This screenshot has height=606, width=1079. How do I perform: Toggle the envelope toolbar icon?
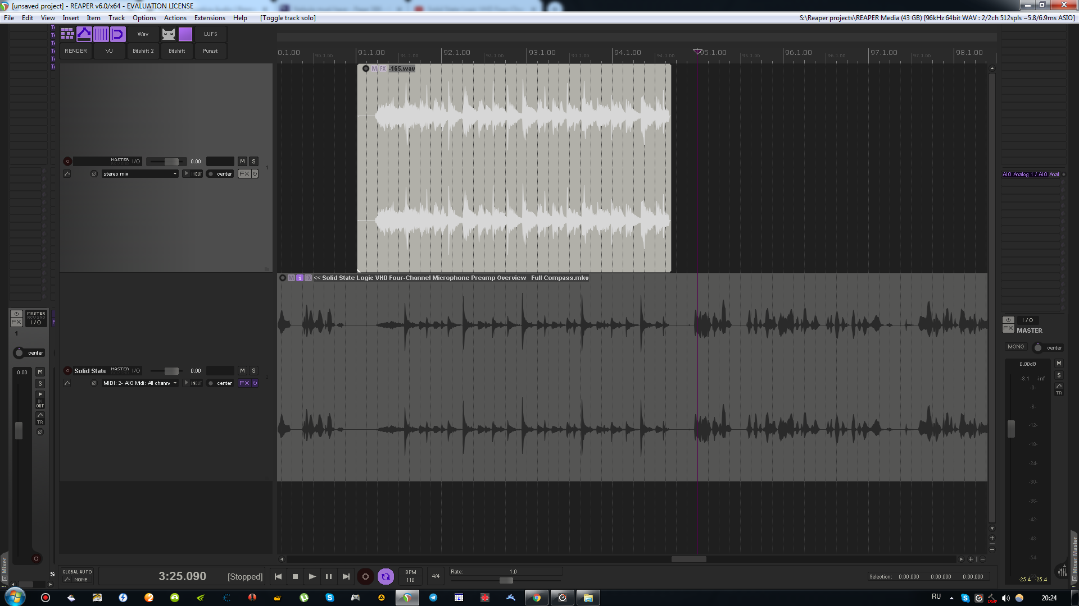[84, 34]
